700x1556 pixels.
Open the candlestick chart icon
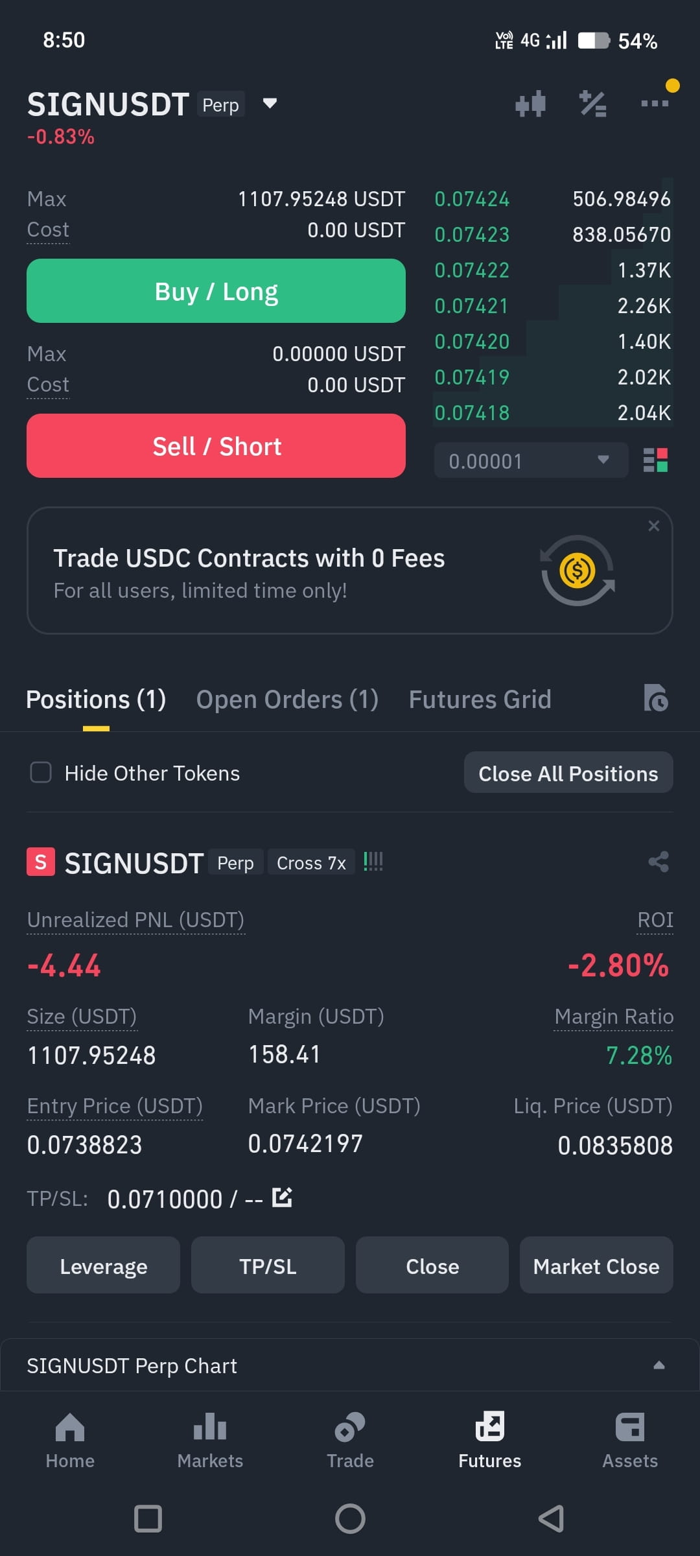(x=530, y=104)
